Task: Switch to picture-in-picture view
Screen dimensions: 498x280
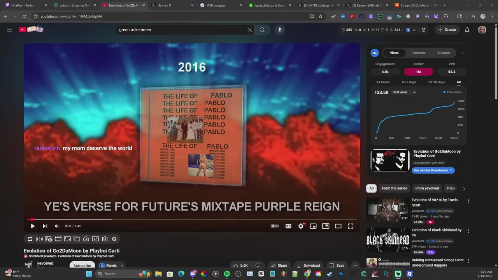Action: (x=326, y=226)
